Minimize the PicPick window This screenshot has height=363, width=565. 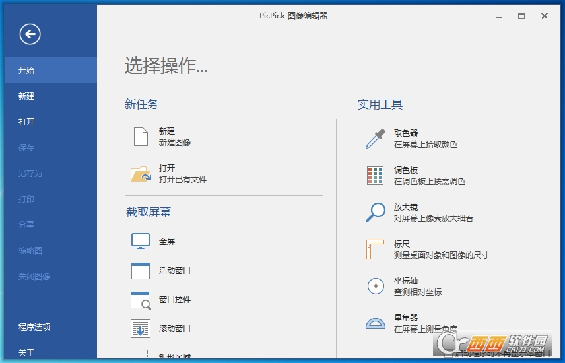(499, 16)
